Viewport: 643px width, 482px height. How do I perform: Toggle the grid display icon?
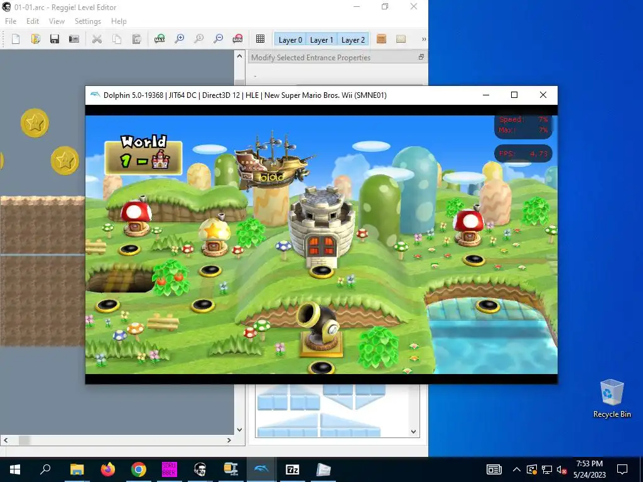(x=260, y=39)
